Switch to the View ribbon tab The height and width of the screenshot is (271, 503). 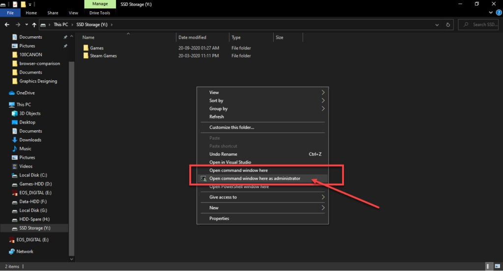click(73, 13)
